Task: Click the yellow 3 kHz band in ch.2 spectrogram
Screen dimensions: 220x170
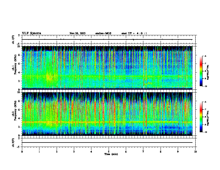Action: point(107,122)
